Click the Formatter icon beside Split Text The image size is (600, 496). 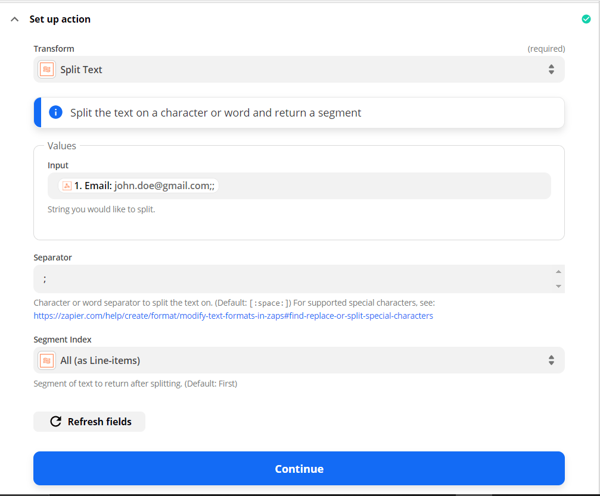[x=46, y=70]
